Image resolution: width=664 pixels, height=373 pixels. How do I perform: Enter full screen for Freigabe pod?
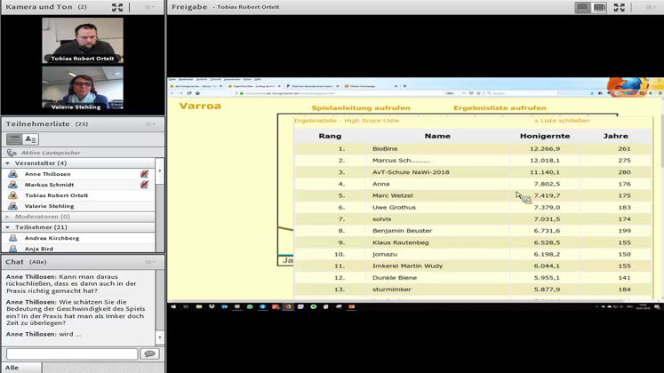coord(620,7)
